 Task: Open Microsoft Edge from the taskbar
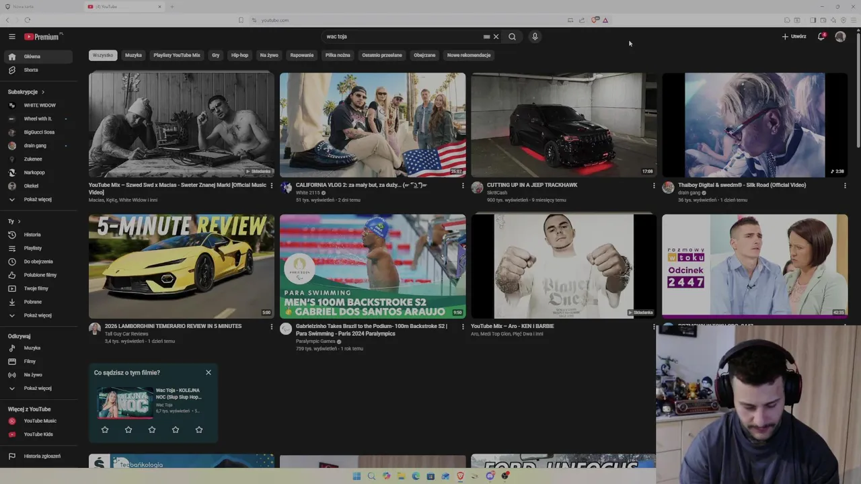click(x=416, y=476)
